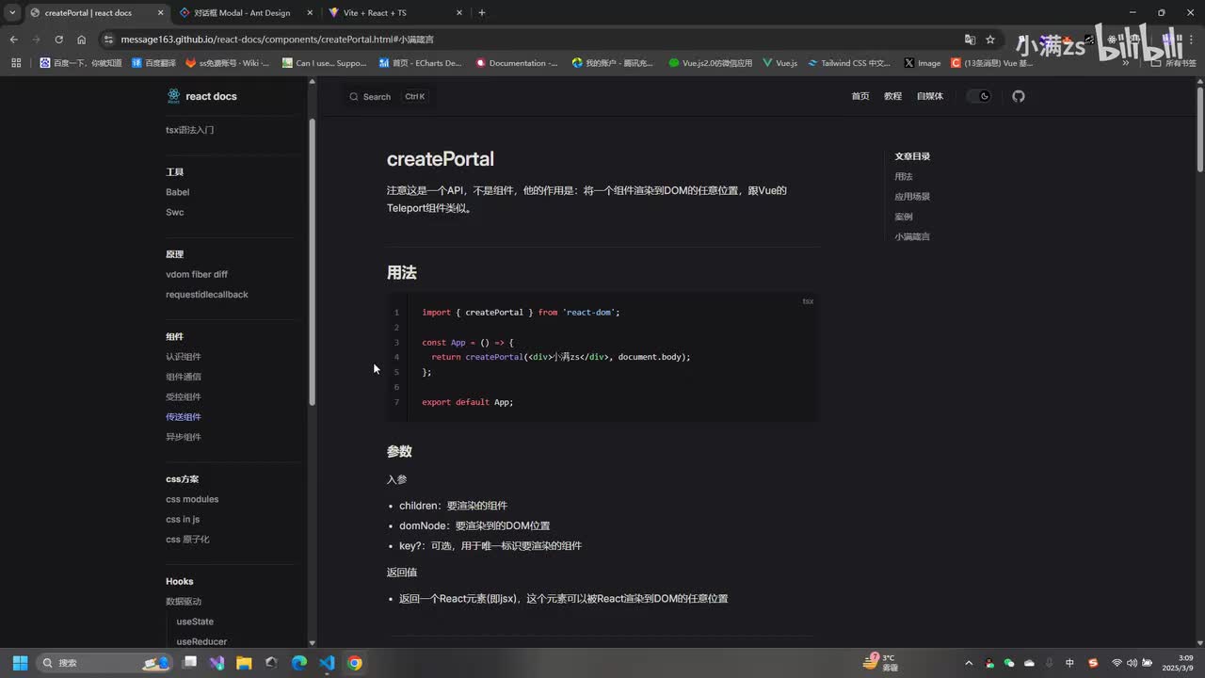Image resolution: width=1205 pixels, height=678 pixels.
Task: Jump to 案例 in the 文章目录 outline
Action: tap(904, 217)
